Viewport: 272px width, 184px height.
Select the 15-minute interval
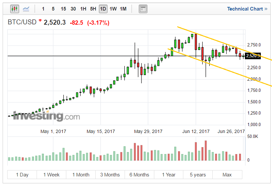[x=63, y=9]
